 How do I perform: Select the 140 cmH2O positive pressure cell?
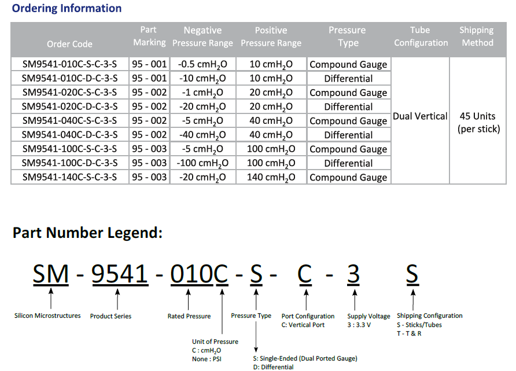pos(271,177)
